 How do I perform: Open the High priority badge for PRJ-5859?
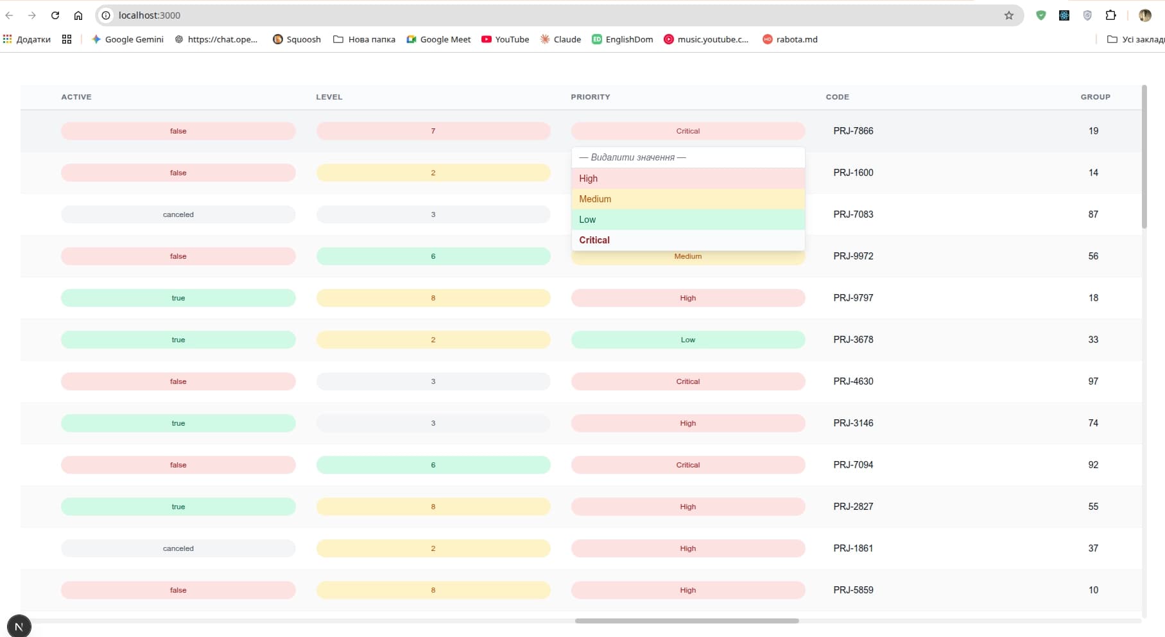(688, 590)
